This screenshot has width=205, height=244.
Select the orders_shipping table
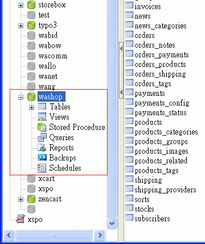point(160,74)
